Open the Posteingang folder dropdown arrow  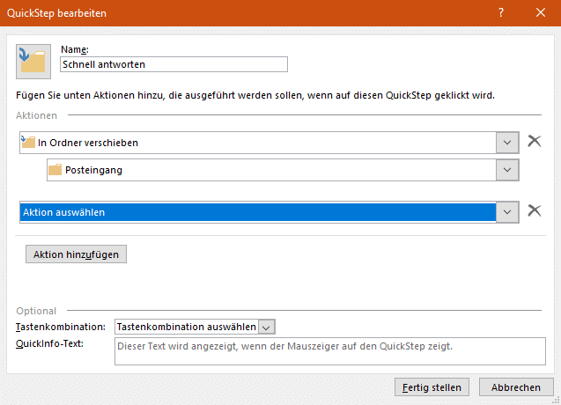click(x=507, y=170)
